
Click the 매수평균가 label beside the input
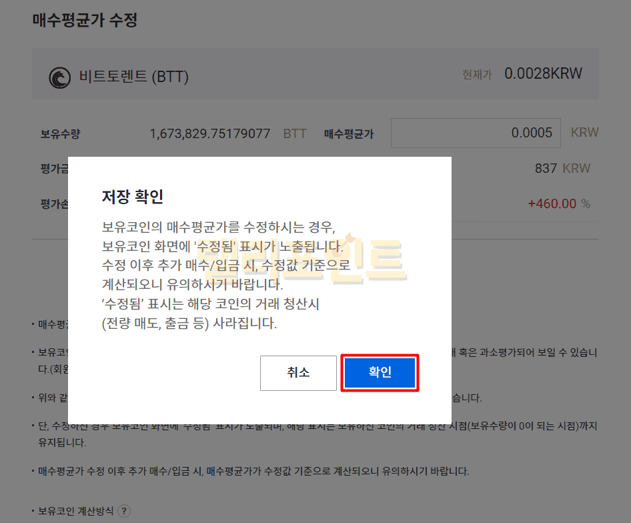(349, 134)
